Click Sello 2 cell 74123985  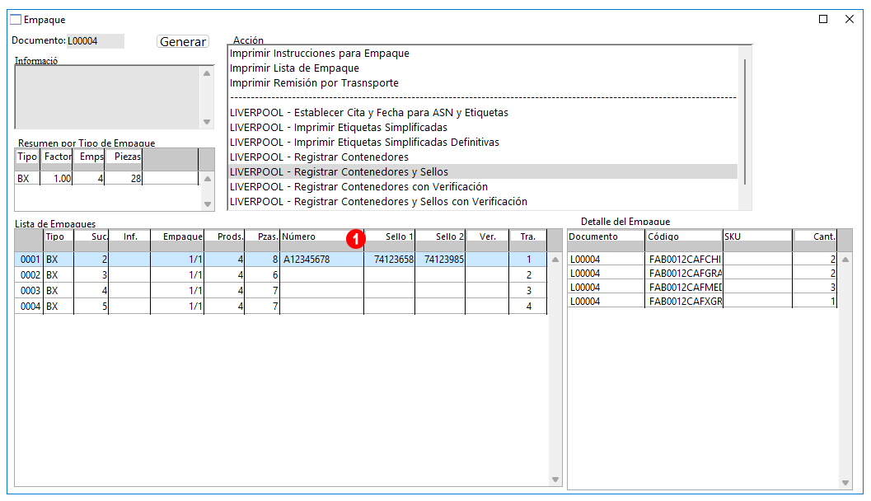(440, 260)
